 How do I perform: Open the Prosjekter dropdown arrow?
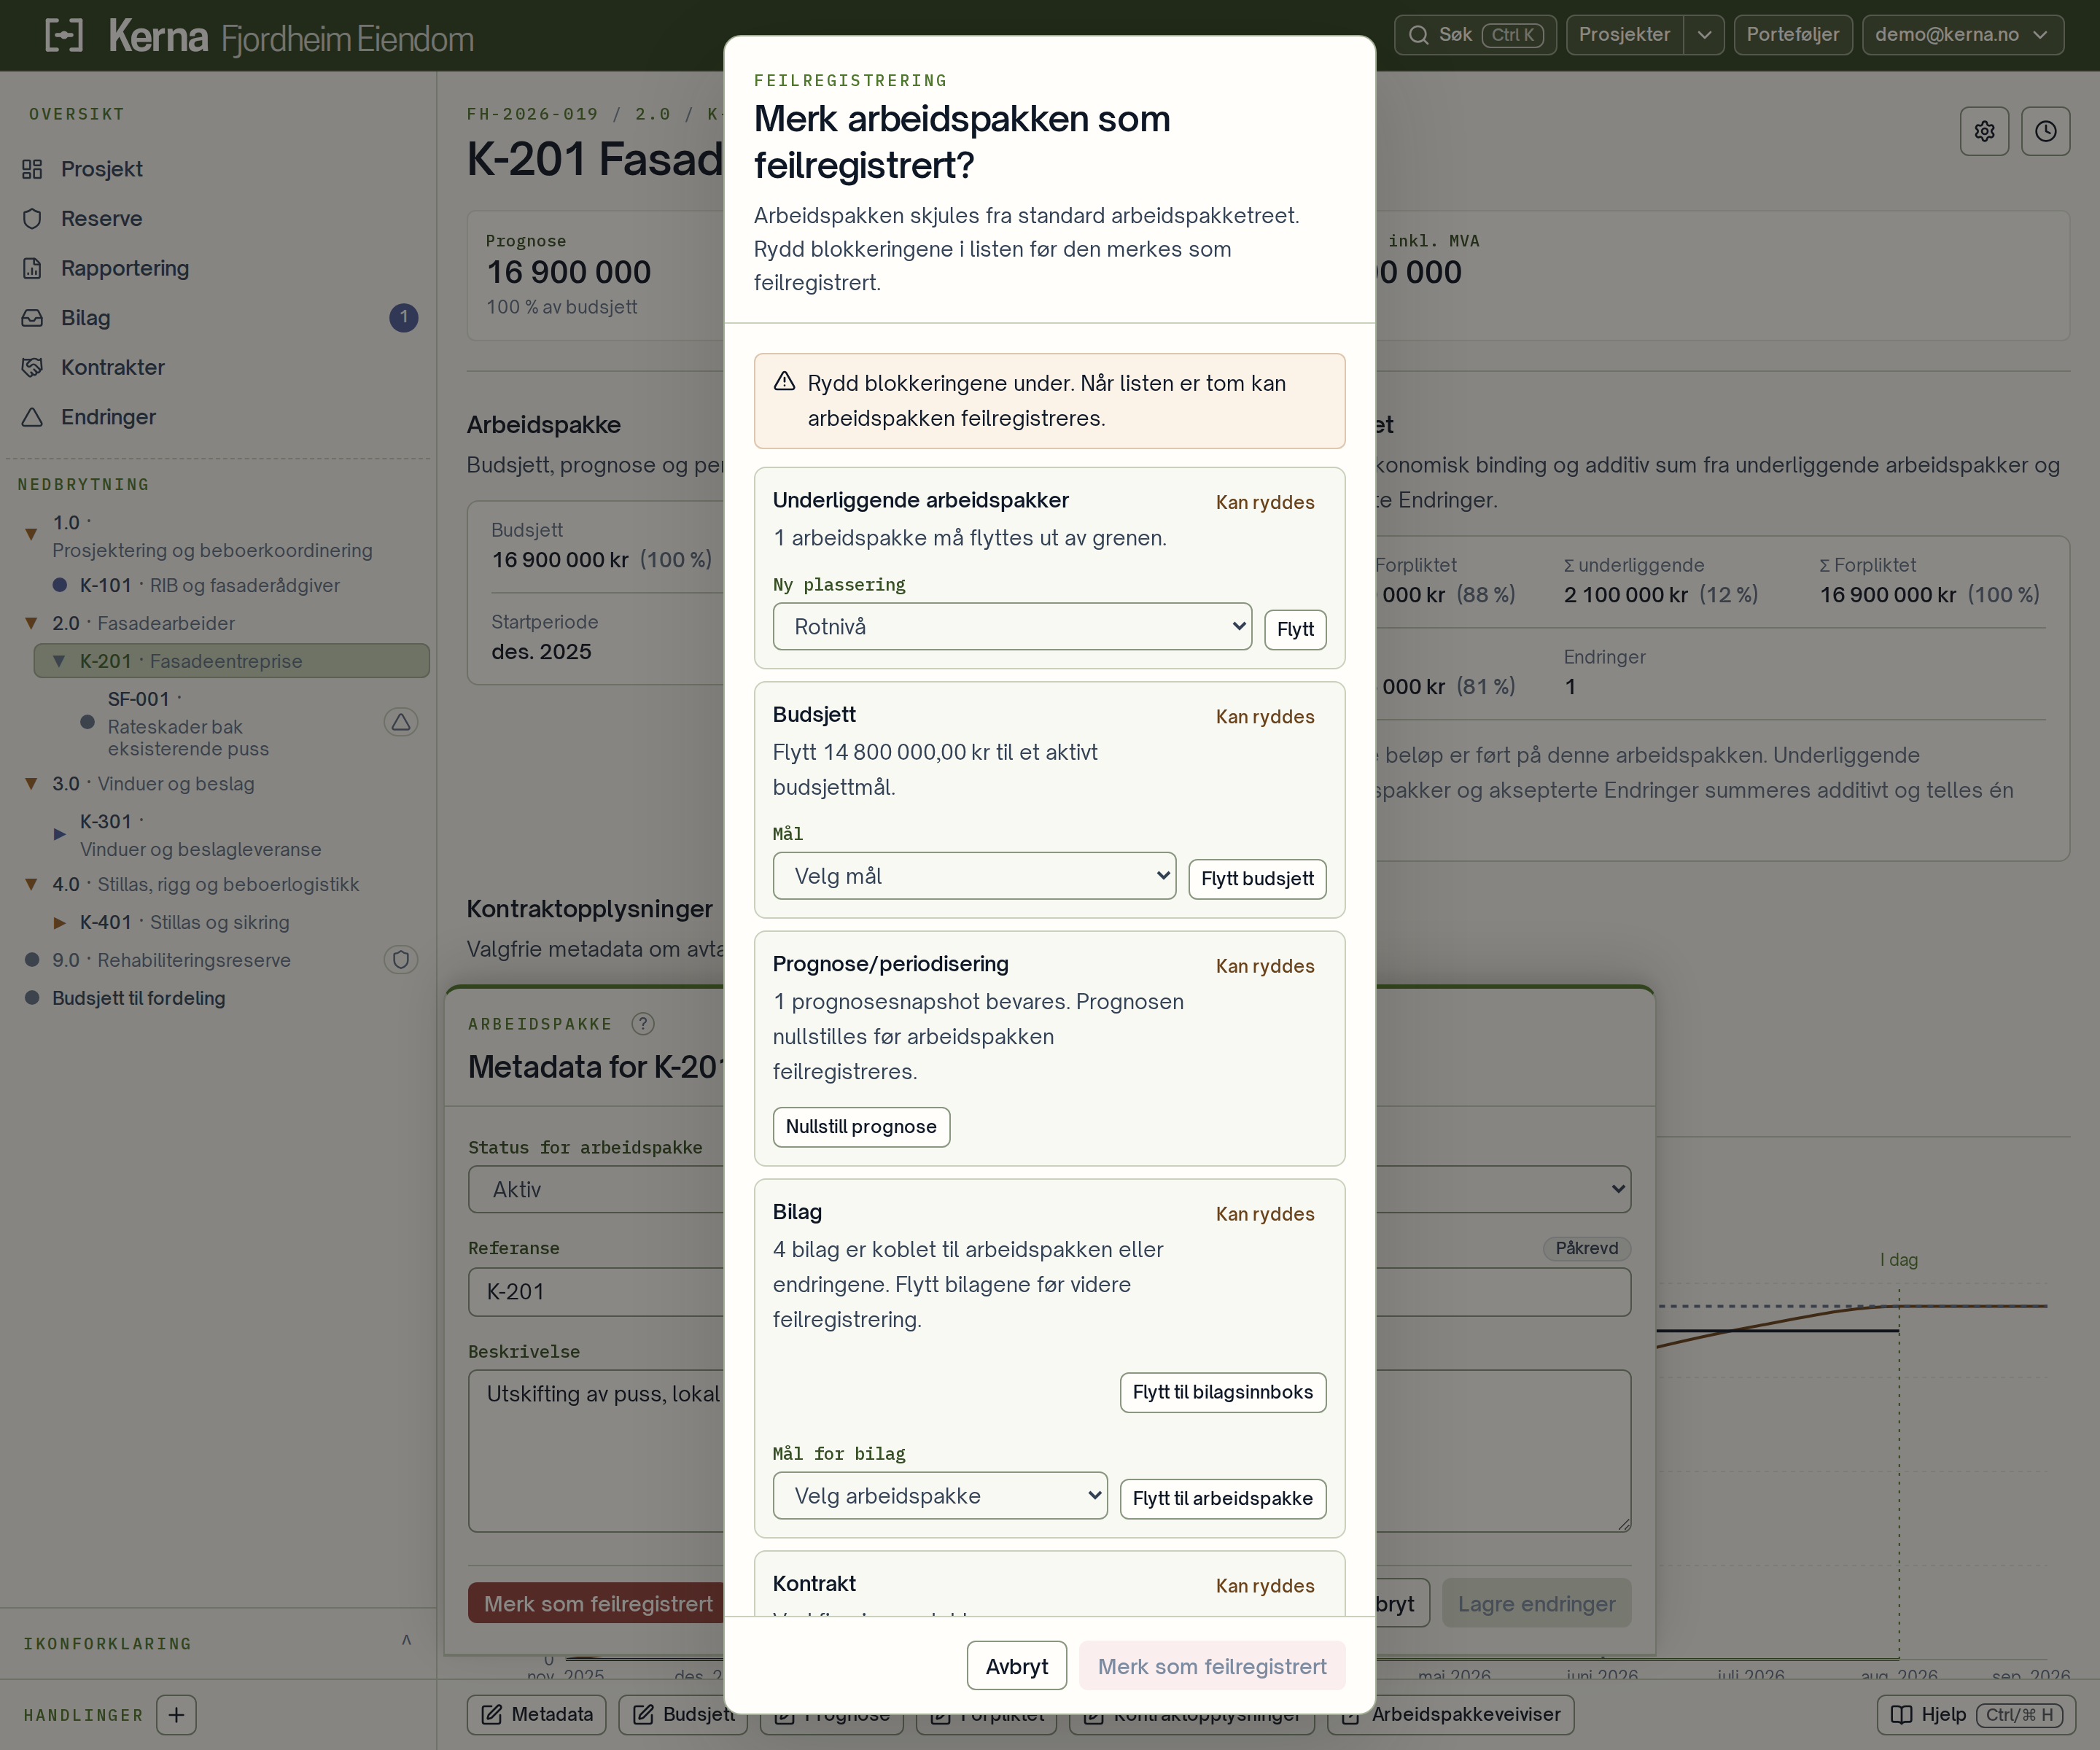1704,35
